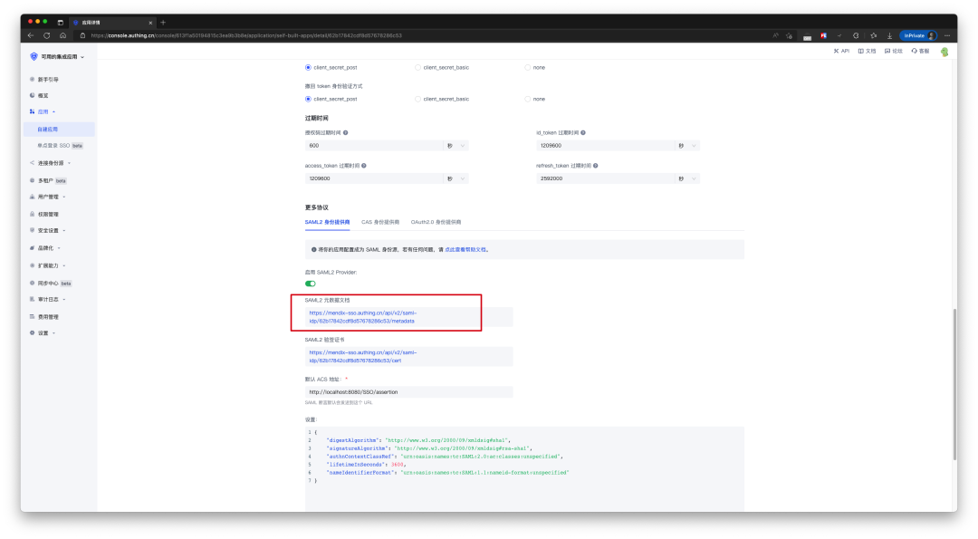Click the help icon next to refresh_token 过期时间
The image size is (978, 539).
coord(596,166)
